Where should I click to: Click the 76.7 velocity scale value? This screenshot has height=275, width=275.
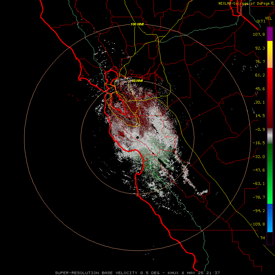tap(260, 61)
